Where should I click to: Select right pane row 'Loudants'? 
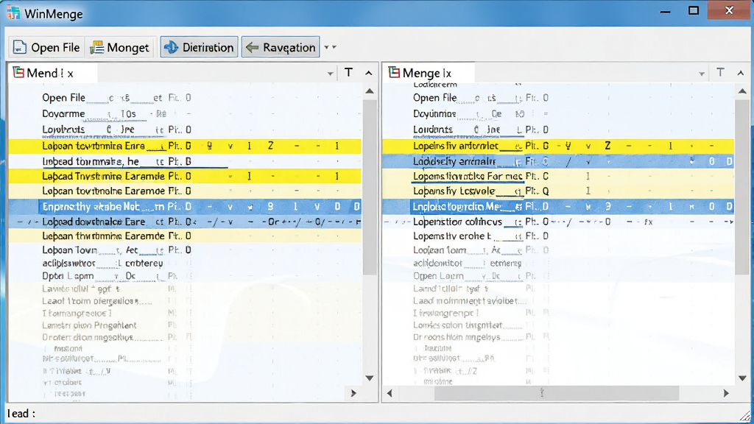coord(559,130)
